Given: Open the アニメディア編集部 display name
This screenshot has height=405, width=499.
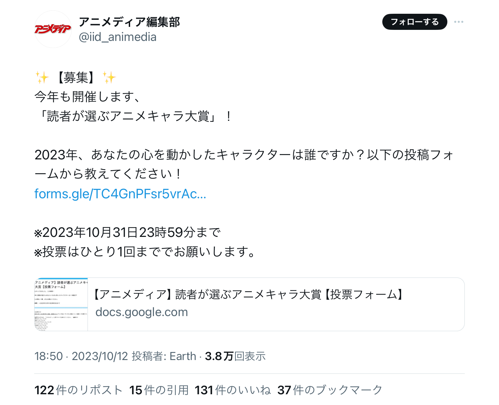Looking at the screenshot, I should coord(129,22).
